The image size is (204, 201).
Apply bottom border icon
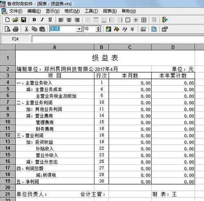[x=104, y=20]
